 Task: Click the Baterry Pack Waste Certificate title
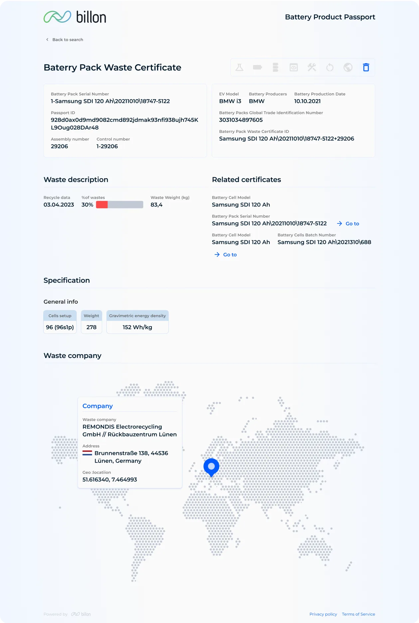pyautogui.click(x=112, y=68)
